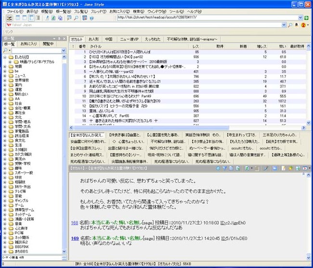Click the horizontal scrollbar under thread list
This screenshot has height=268, width=313.
tap(151, 128)
